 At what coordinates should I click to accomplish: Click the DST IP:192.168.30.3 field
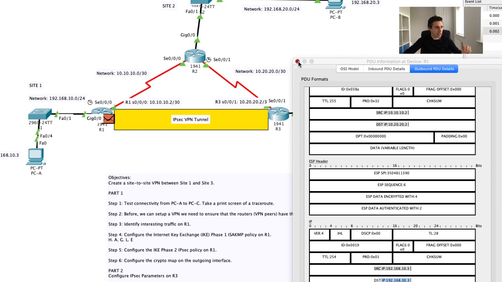point(392,279)
